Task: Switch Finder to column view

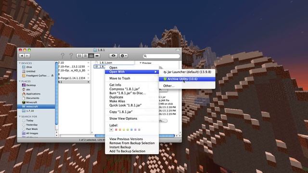Action: 91,56
